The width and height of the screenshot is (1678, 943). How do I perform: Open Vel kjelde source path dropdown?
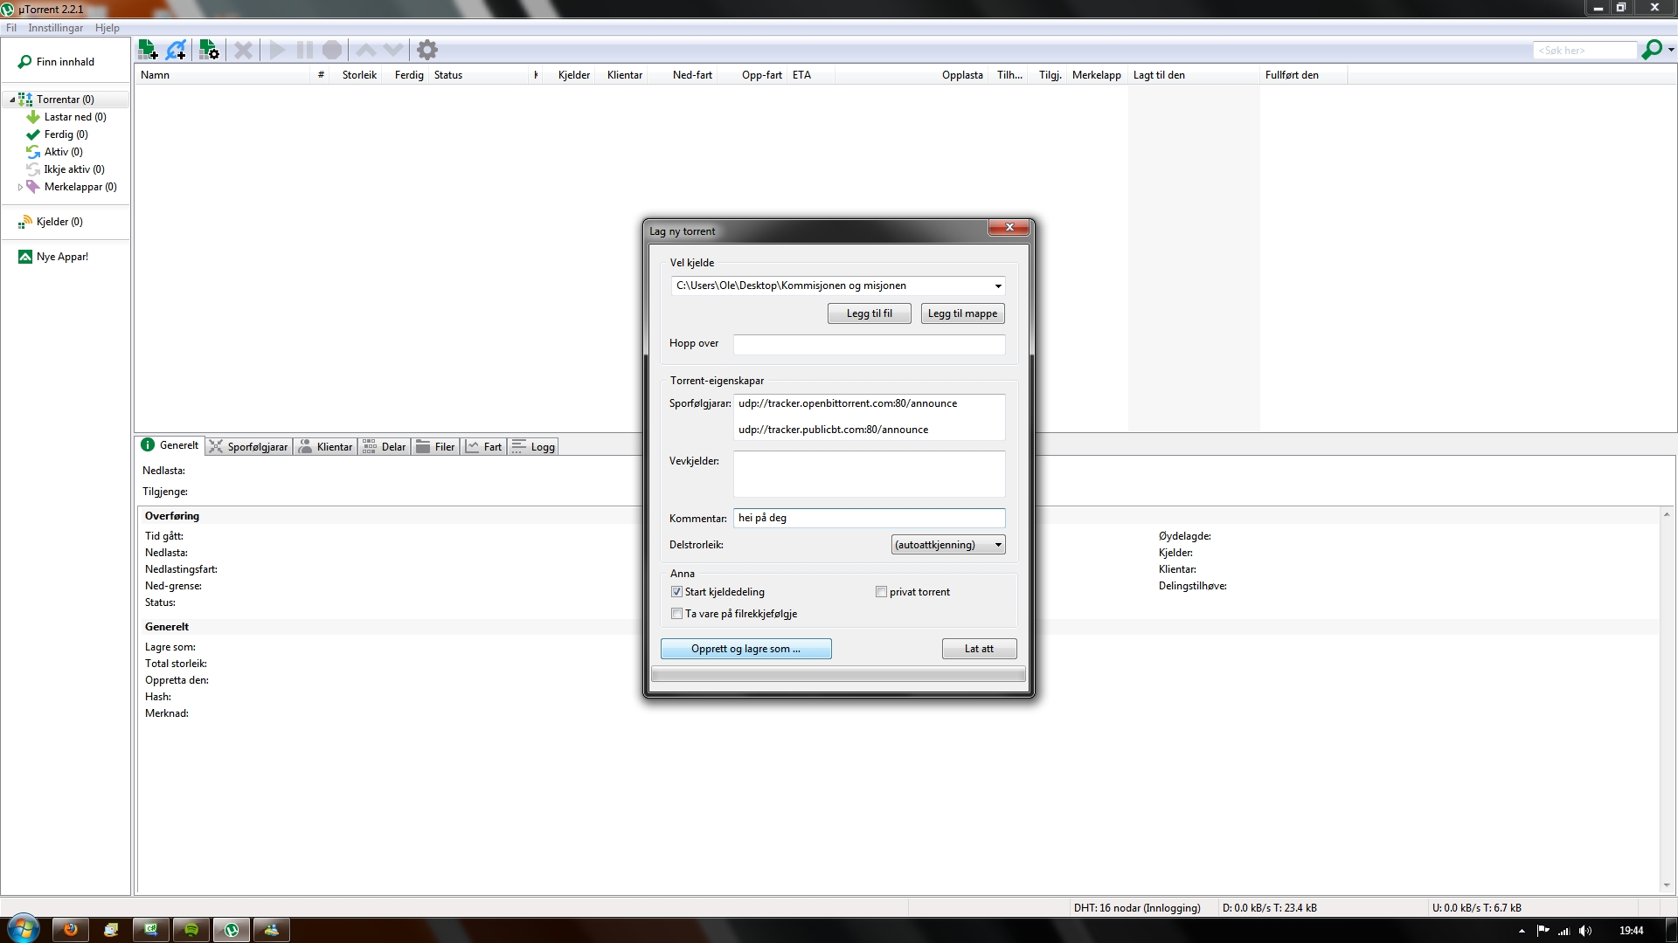tap(997, 286)
